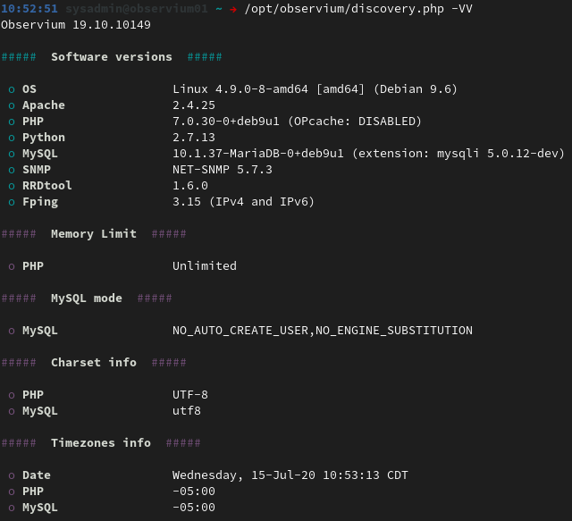The image size is (572, 521).
Task: Click the Unlimited PHP memory value
Action: click(x=205, y=266)
